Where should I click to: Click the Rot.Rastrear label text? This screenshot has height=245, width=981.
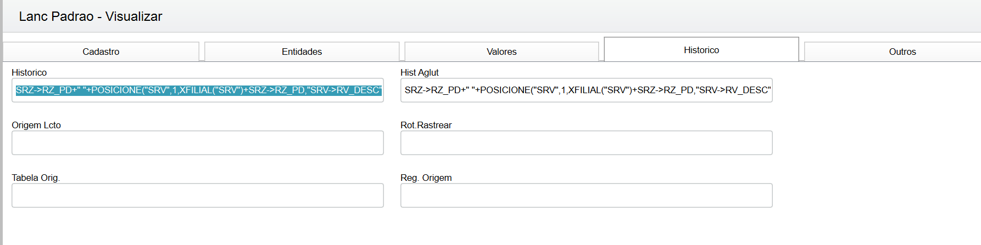tap(426, 125)
